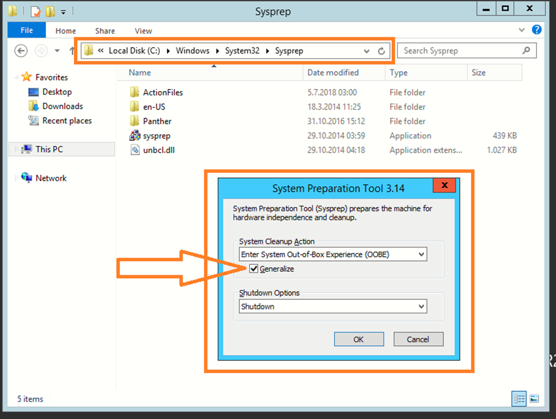Click the search magnifier icon
556x419 pixels.
tap(526, 50)
